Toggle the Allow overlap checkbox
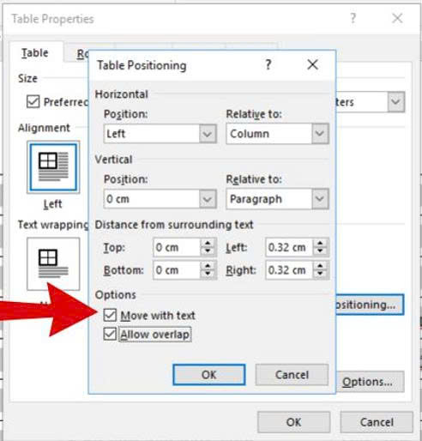Image resolution: width=422 pixels, height=441 pixels. (110, 334)
